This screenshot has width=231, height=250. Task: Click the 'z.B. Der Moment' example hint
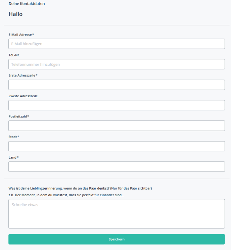[x=66, y=195]
